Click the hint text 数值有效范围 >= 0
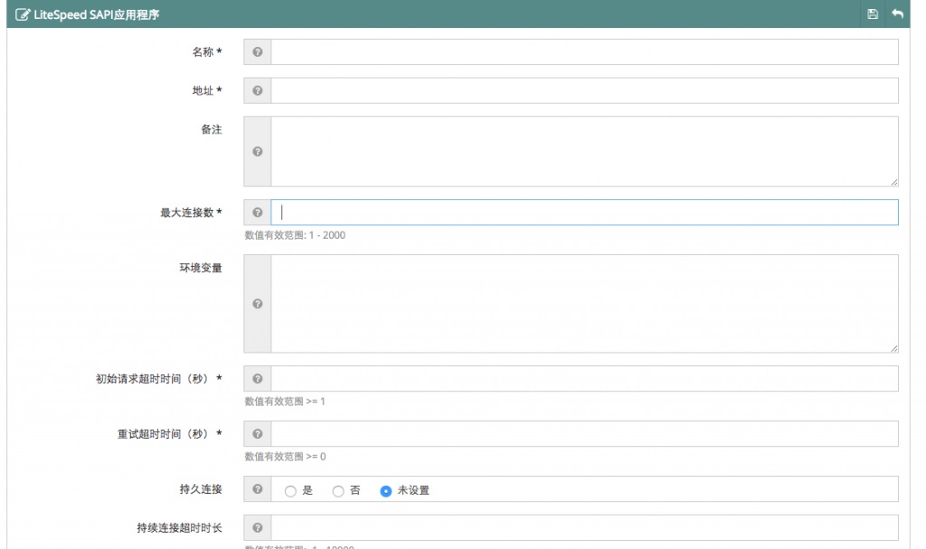Screen dimensions: 926x549 pyautogui.click(x=285, y=456)
